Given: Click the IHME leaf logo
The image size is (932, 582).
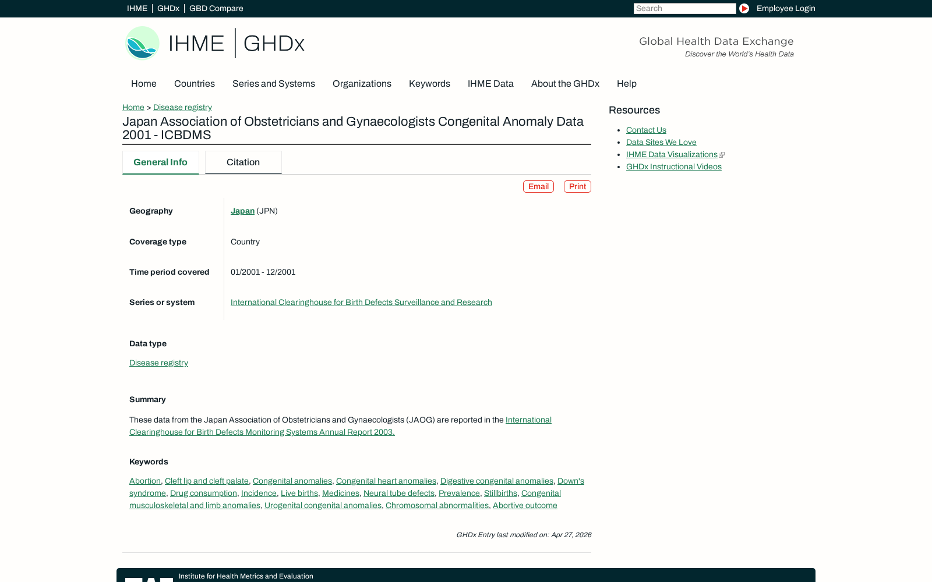Looking at the screenshot, I should click(x=142, y=43).
